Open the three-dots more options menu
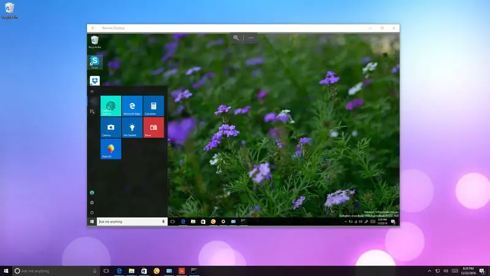 251,38
